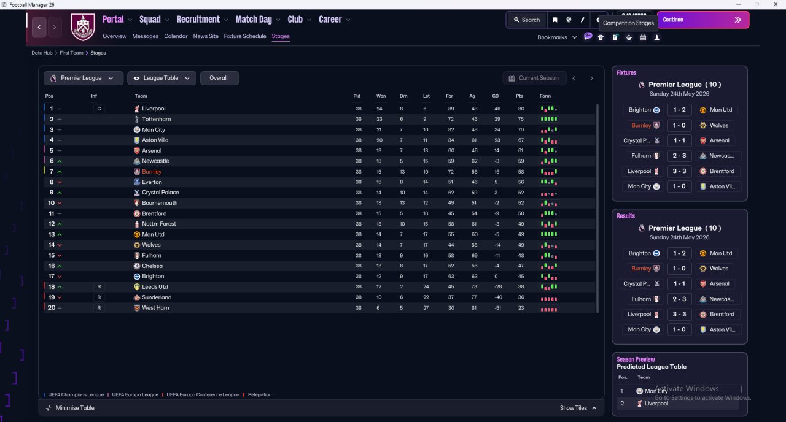Open messages icon with 9+ badge
This screenshot has width=786, height=422.
click(x=588, y=37)
